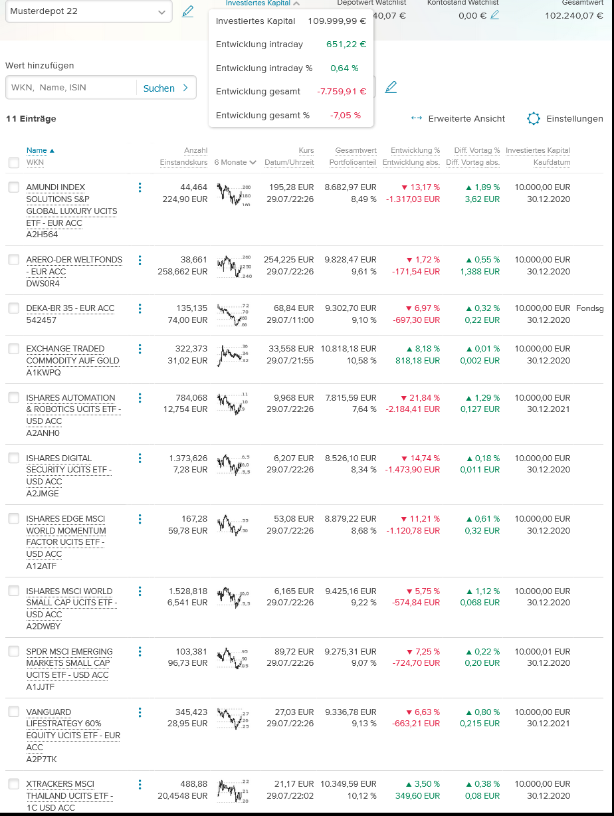Image resolution: width=614 pixels, height=816 pixels.
Task: Click the edit pencil beside Musterdepot 22
Action: (187, 11)
